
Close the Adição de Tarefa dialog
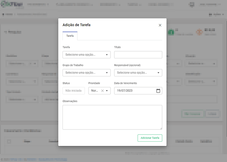point(160,25)
